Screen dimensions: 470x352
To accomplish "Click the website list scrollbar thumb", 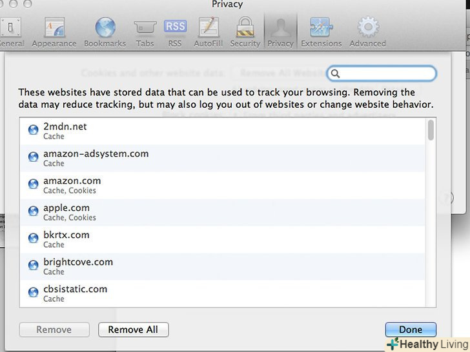I will (431, 130).
